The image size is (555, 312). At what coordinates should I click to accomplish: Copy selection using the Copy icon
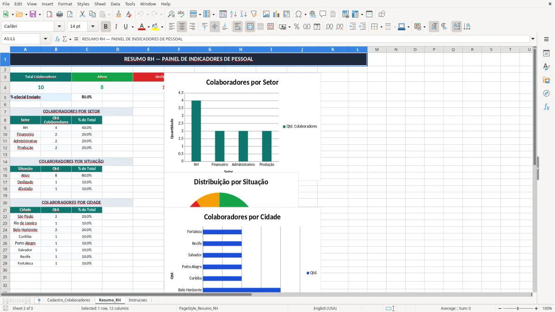pyautogui.click(x=92, y=14)
